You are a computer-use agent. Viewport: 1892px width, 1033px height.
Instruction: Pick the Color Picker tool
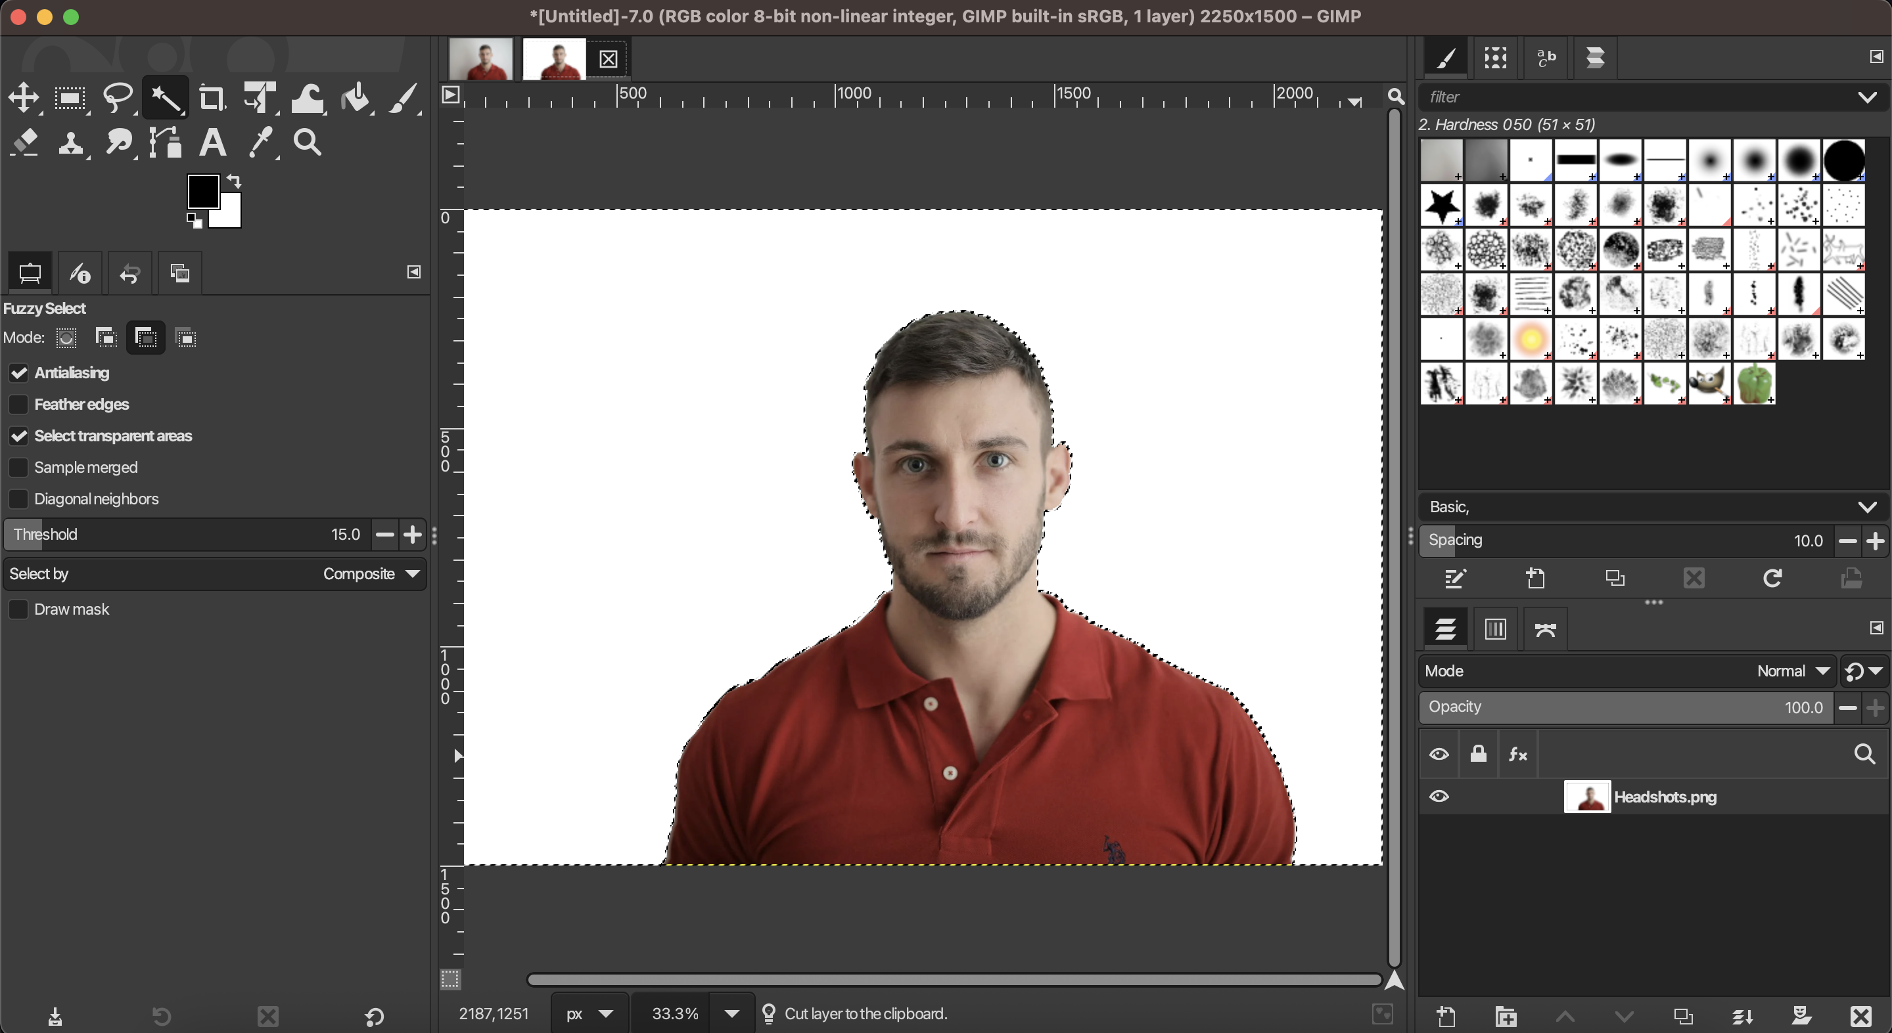pos(262,143)
